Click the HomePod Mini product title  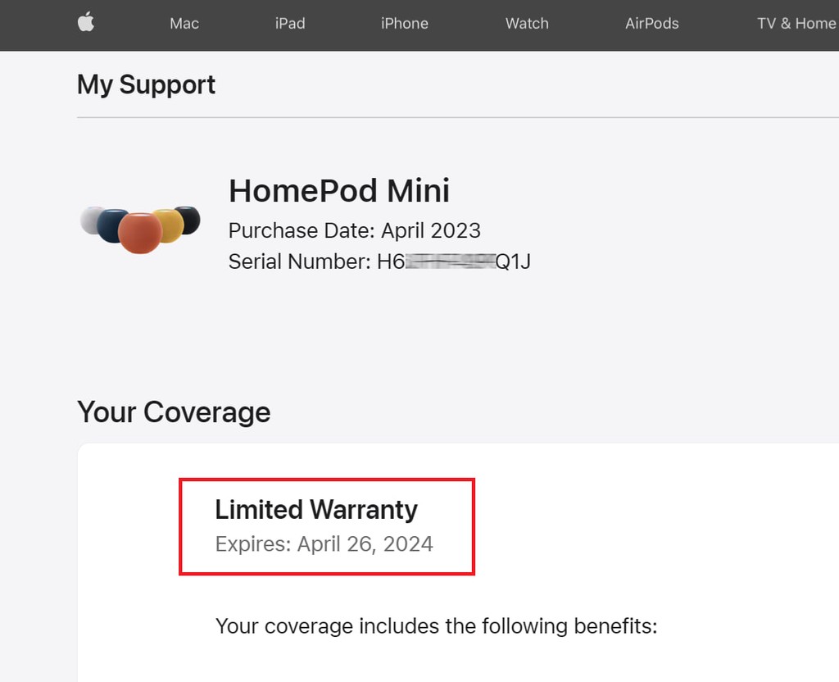[x=339, y=191]
